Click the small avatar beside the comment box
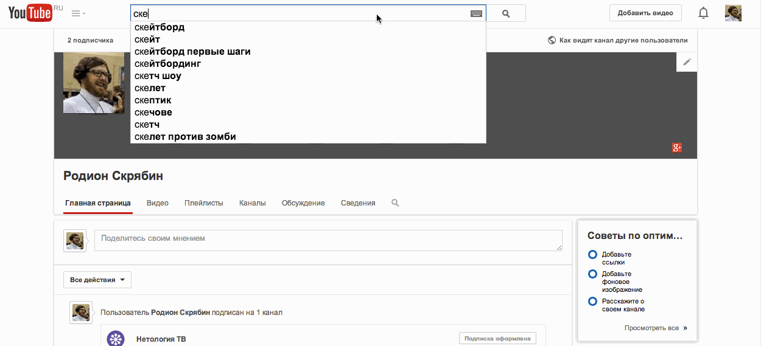Image resolution: width=761 pixels, height=346 pixels. point(75,241)
